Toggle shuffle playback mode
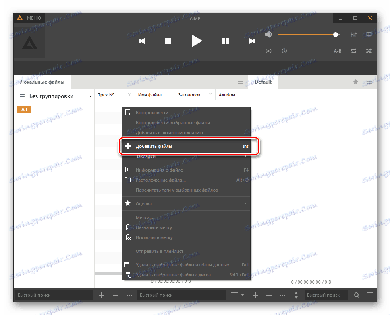 pos(369,51)
